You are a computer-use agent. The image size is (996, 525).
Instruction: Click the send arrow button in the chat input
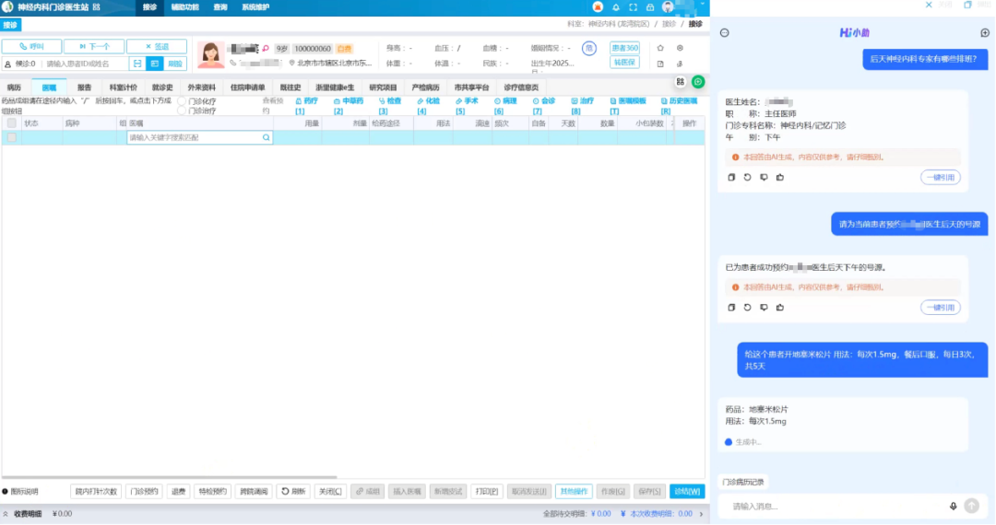[971, 506]
